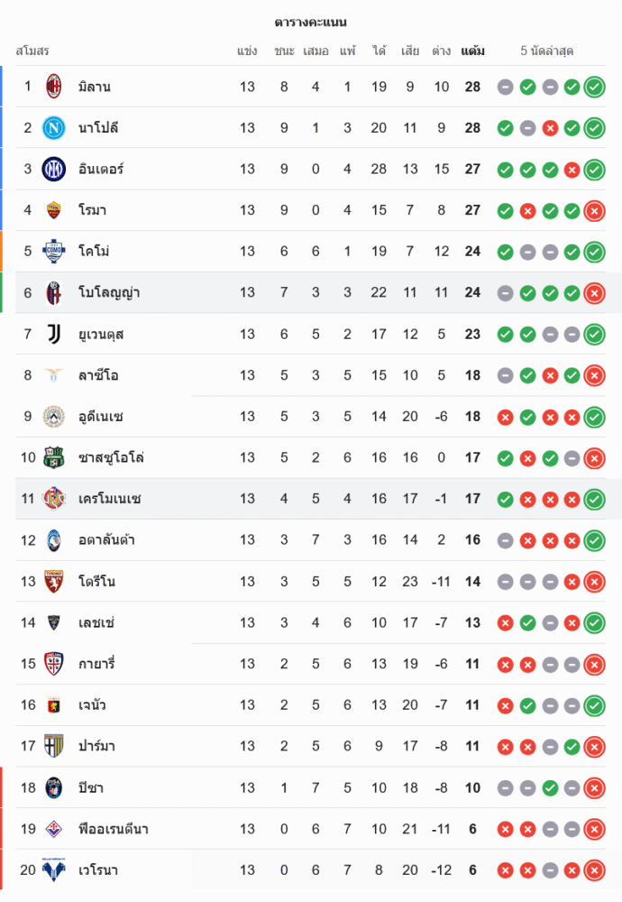This screenshot has width=622, height=902.
Task: Click the แต้ม points column header
Action: tap(472, 51)
